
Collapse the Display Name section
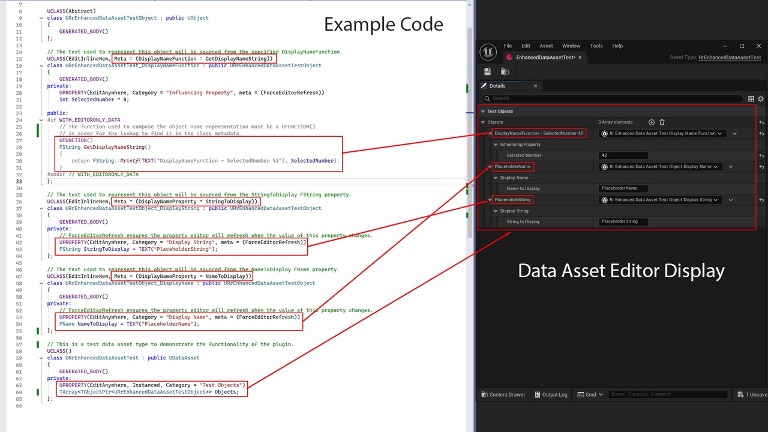click(x=496, y=178)
